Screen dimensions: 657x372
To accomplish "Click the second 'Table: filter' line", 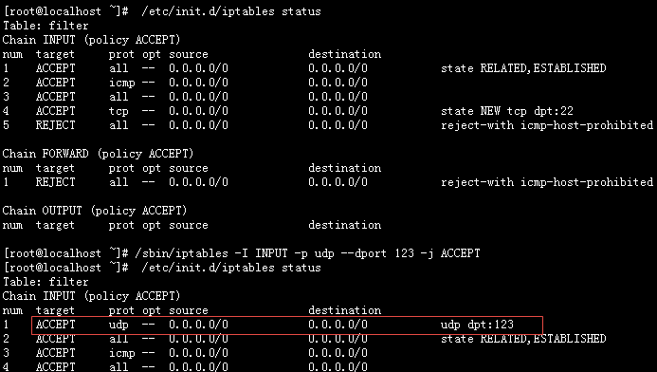I will pos(46,282).
